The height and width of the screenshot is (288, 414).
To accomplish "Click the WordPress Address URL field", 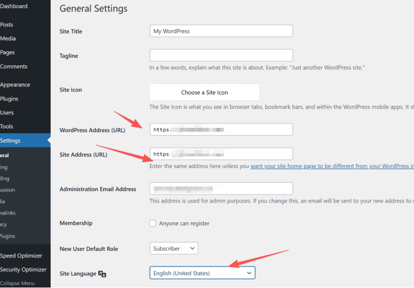I will click(221, 130).
